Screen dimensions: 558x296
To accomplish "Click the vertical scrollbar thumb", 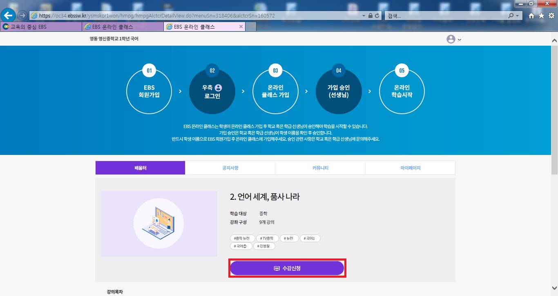I will point(554,109).
